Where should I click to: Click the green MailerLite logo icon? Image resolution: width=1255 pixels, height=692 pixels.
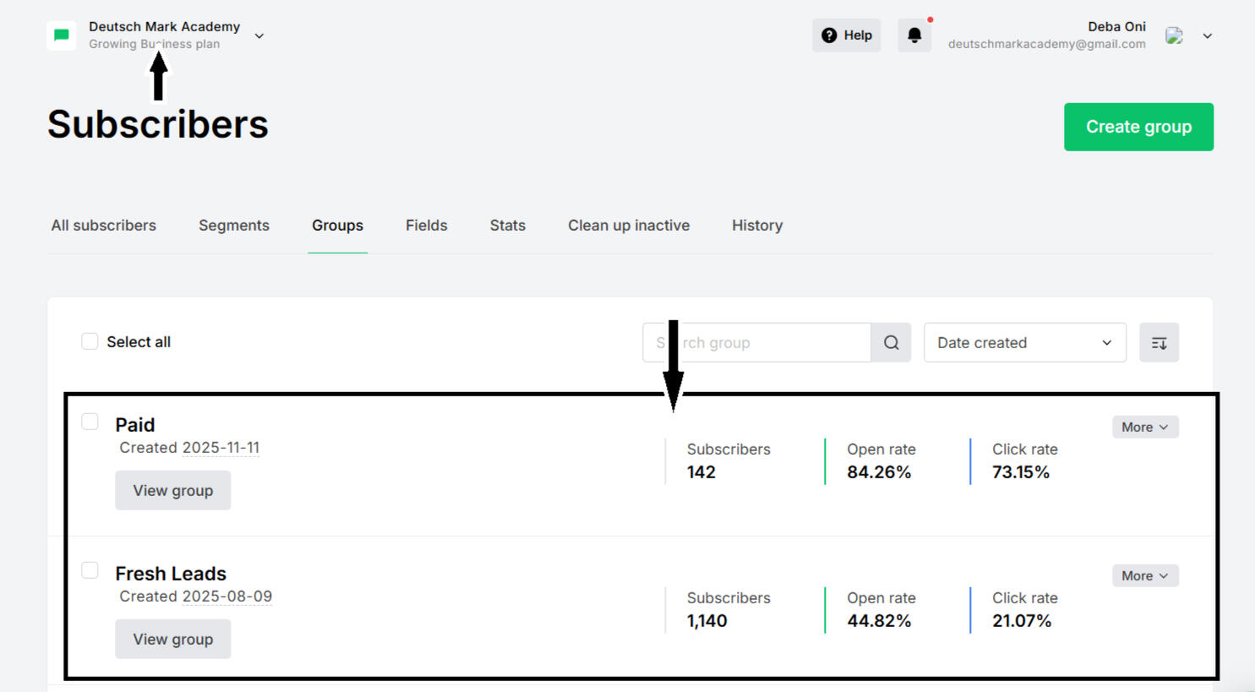coord(62,35)
